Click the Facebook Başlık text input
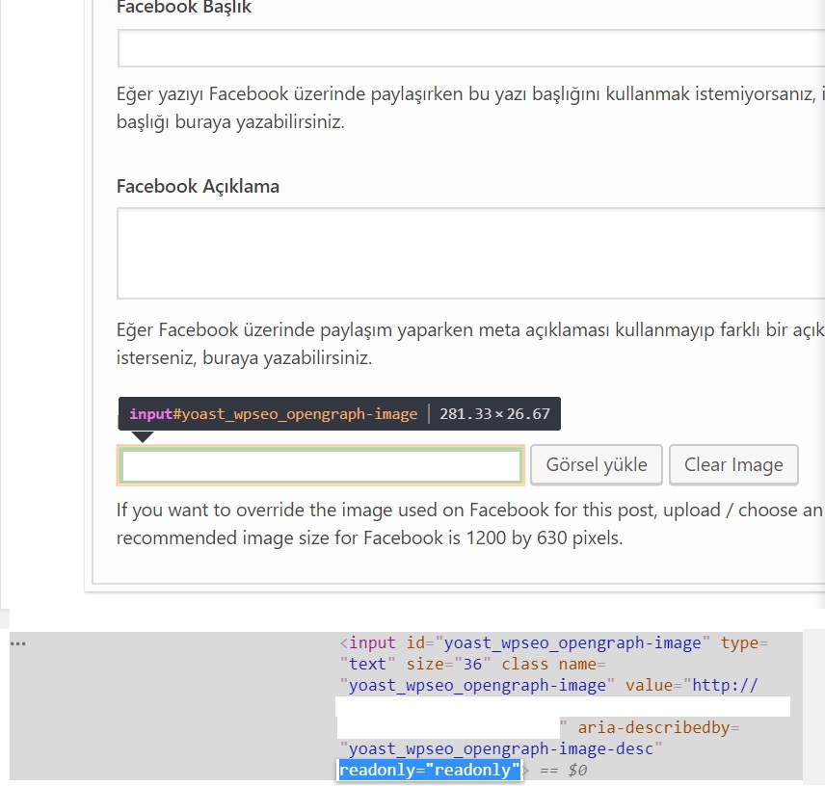 (471, 48)
